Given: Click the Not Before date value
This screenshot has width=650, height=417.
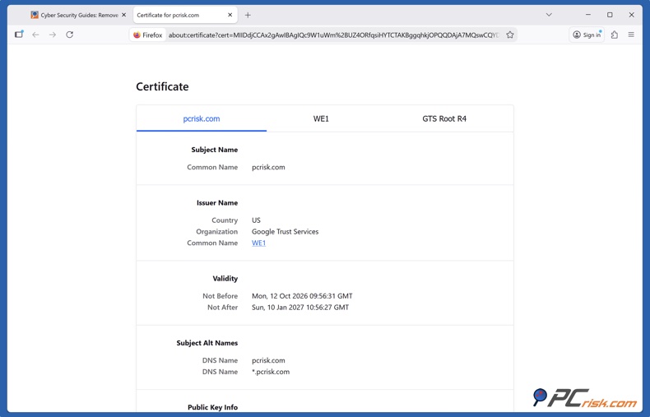Looking at the screenshot, I should click(x=302, y=296).
